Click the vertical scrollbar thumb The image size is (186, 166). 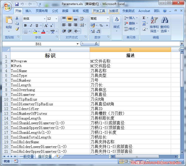[182, 70]
